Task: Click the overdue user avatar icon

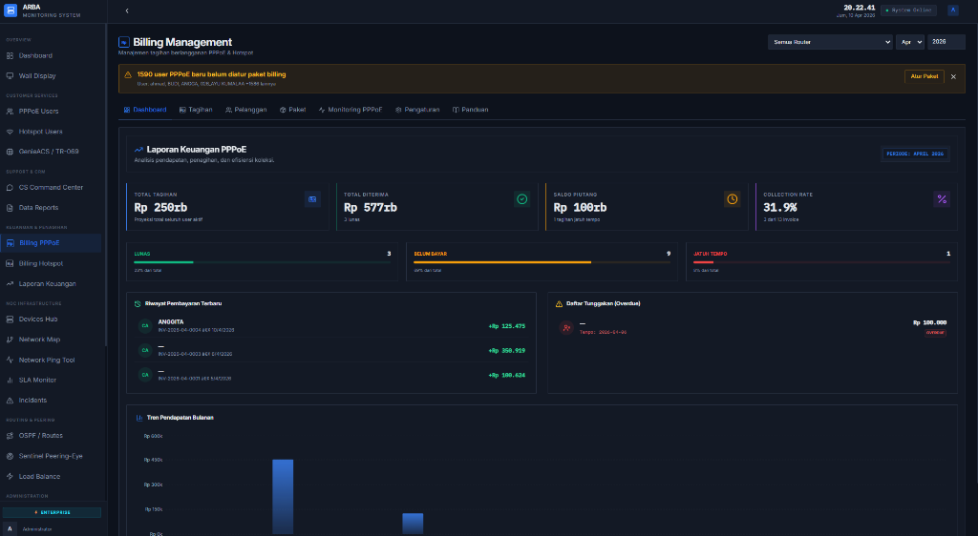Action: pos(566,327)
